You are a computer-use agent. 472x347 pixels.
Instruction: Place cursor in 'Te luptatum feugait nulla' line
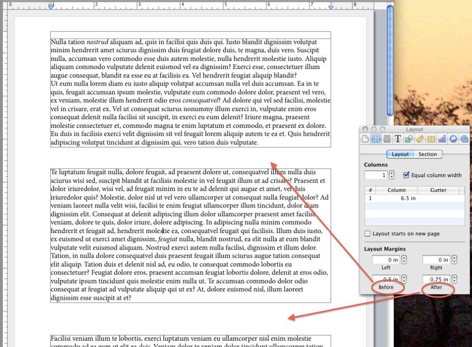[x=183, y=172]
